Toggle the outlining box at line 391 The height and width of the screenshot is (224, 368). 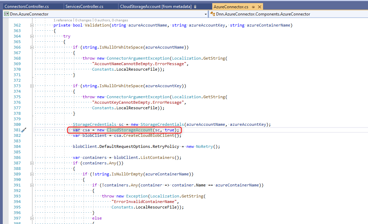[x=31, y=185]
